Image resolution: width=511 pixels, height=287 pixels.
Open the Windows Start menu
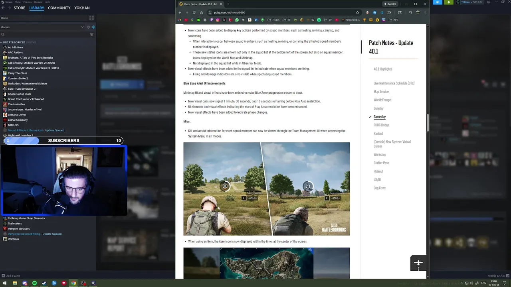5,283
